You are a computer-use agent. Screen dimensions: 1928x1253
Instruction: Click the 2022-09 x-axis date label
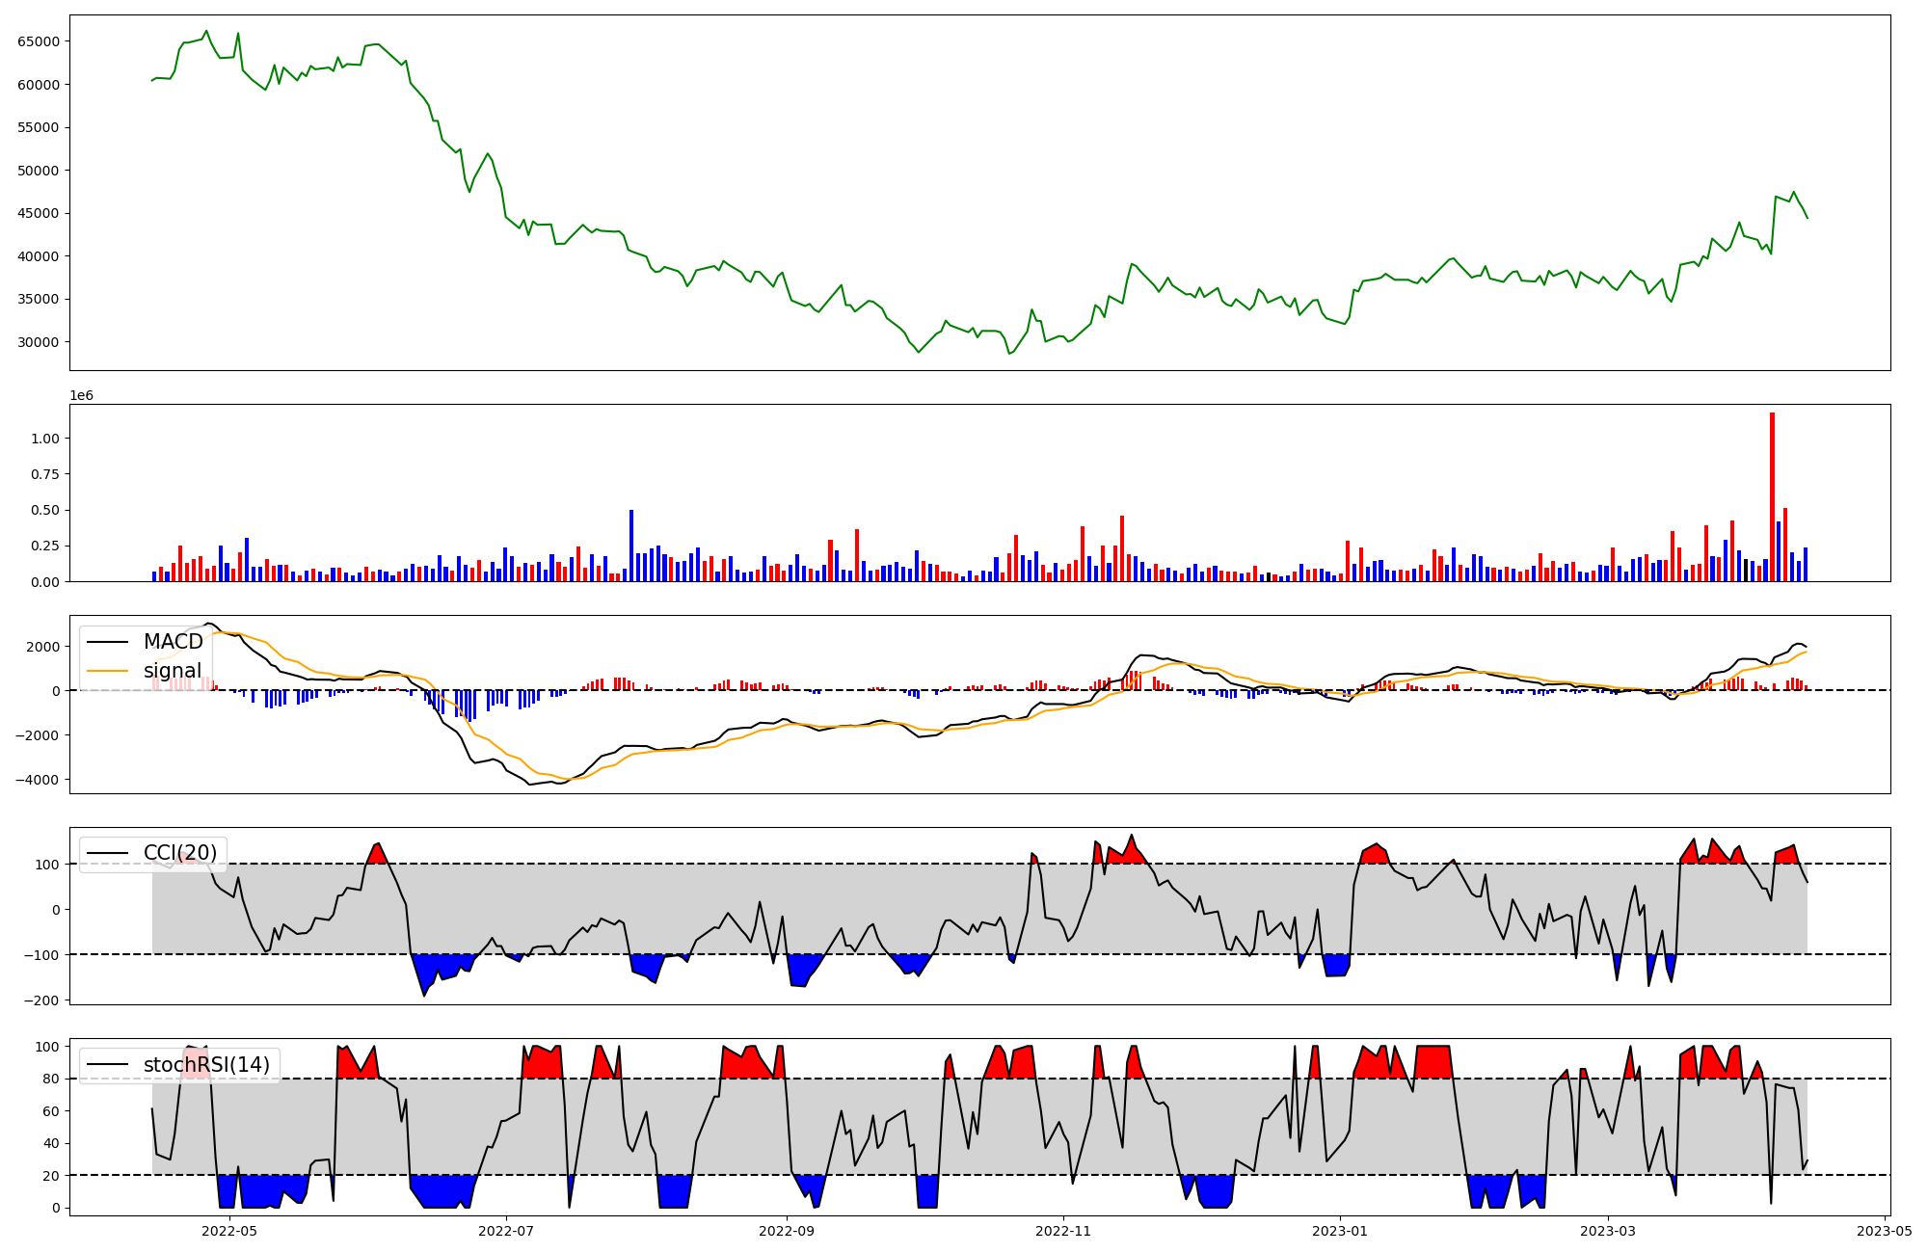pyautogui.click(x=787, y=1231)
